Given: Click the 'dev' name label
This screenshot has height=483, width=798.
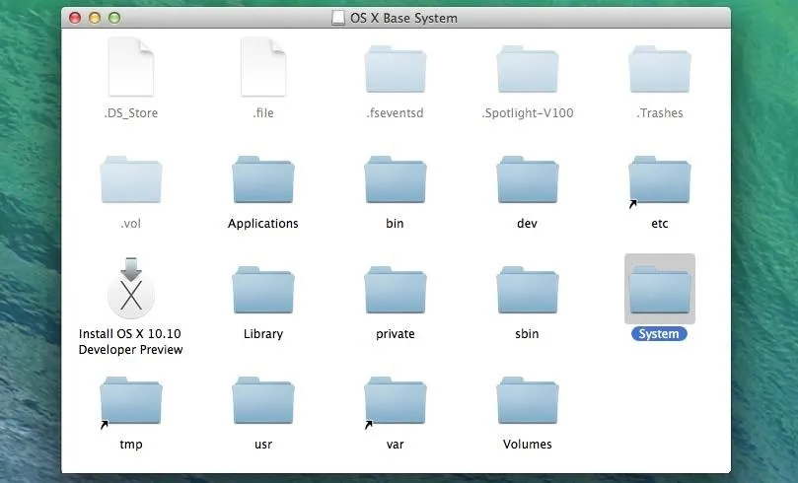Looking at the screenshot, I should 528,223.
